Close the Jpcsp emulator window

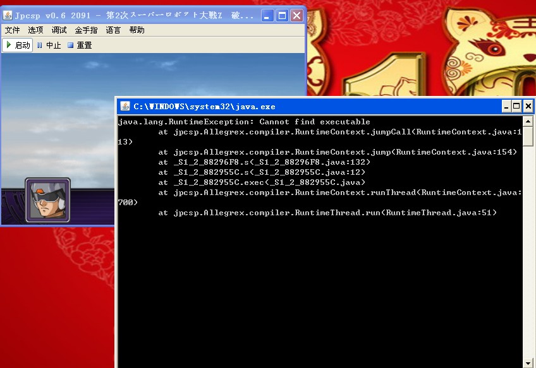(x=297, y=15)
